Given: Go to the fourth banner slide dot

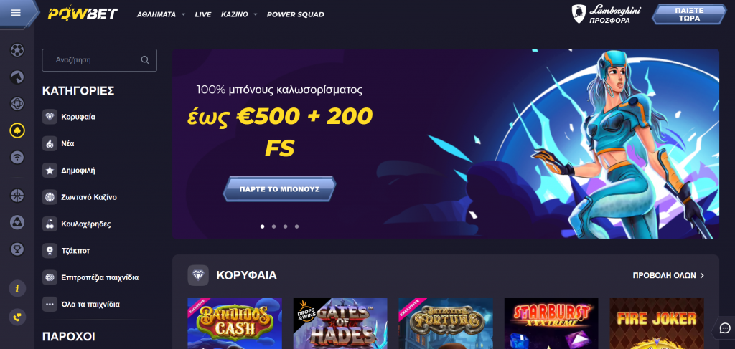Looking at the screenshot, I should (296, 226).
